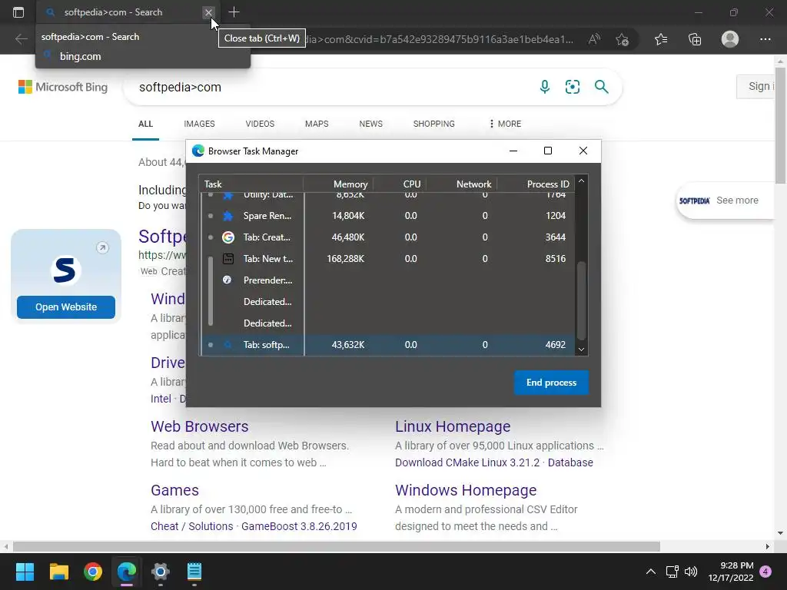Viewport: 787px width, 590px height.
Task: Open the Favorites list icon
Action: click(x=661, y=39)
